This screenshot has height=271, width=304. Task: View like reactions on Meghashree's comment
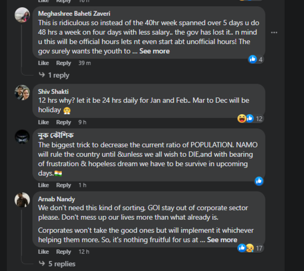click(x=253, y=59)
